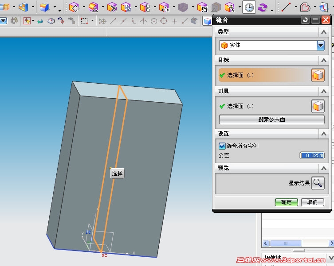Collapse the 目标 section

pyautogui.click(x=324, y=60)
